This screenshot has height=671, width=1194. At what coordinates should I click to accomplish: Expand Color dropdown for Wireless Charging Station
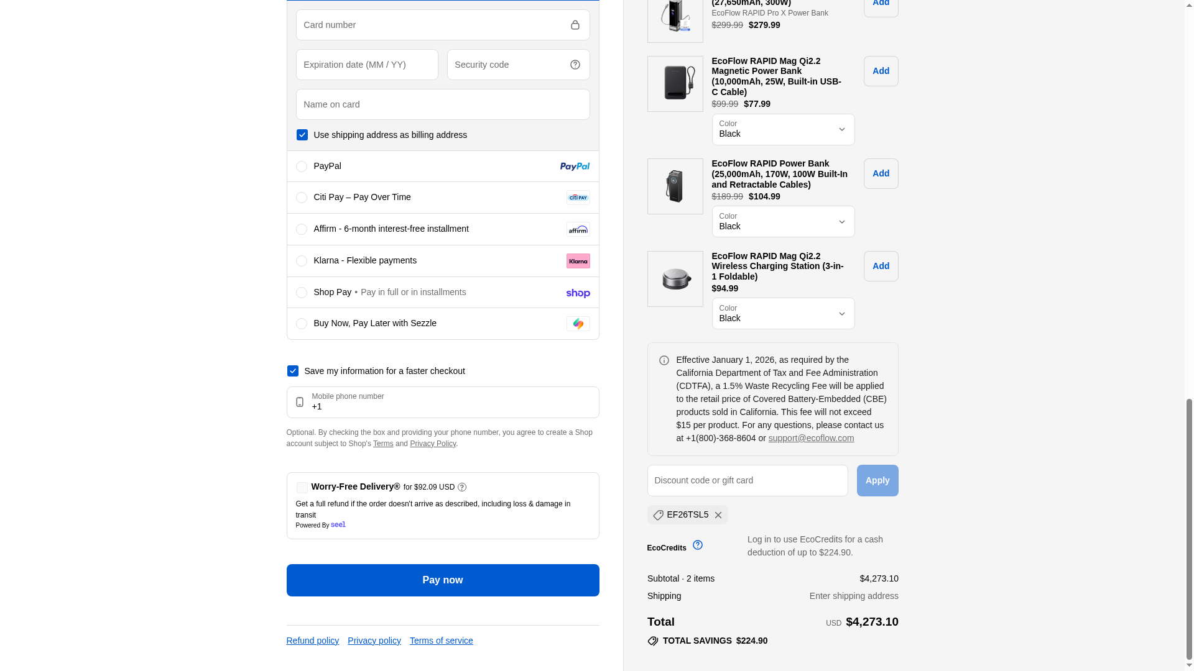(783, 314)
